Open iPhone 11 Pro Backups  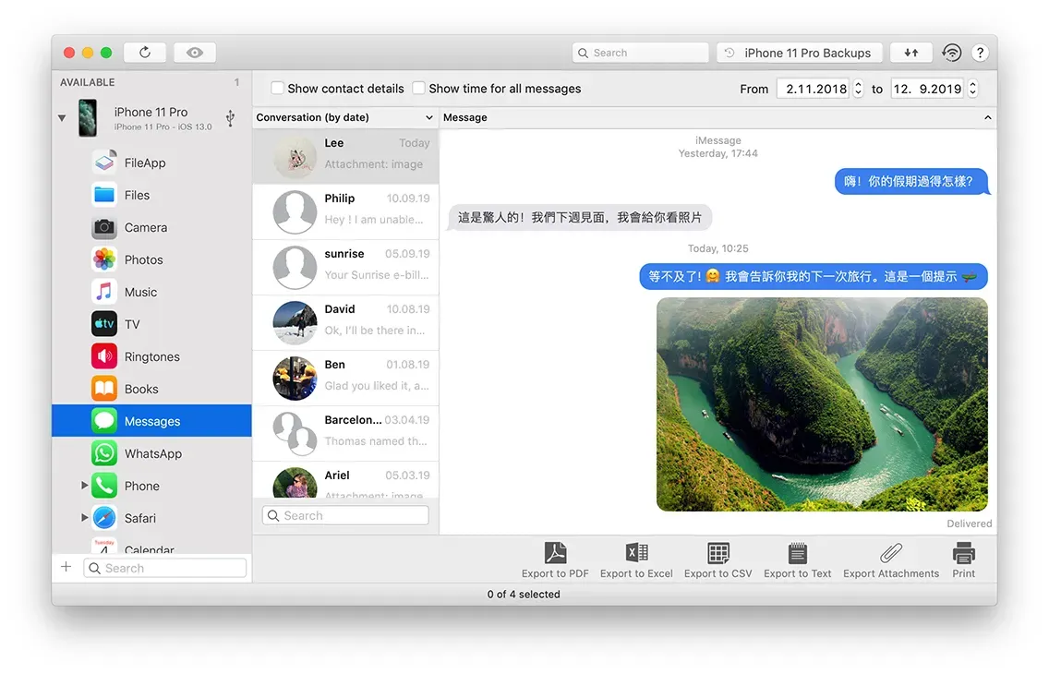tap(798, 52)
